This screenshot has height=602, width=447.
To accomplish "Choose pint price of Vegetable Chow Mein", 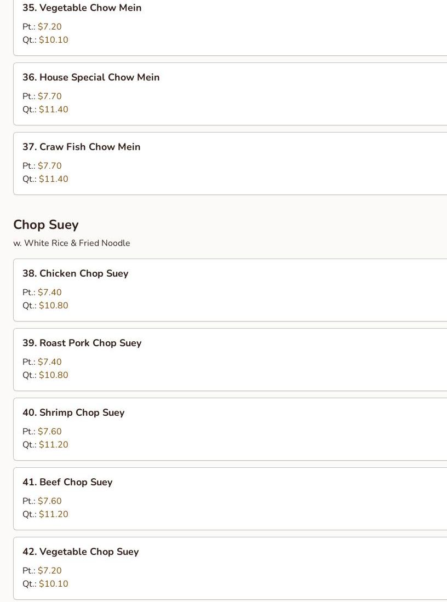I will (x=50, y=27).
